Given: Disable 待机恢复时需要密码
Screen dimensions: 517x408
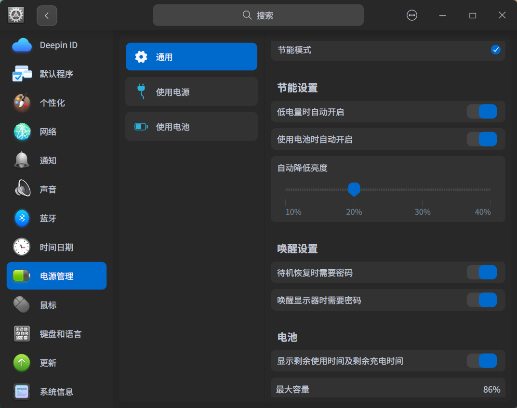Looking at the screenshot, I should [x=482, y=272].
